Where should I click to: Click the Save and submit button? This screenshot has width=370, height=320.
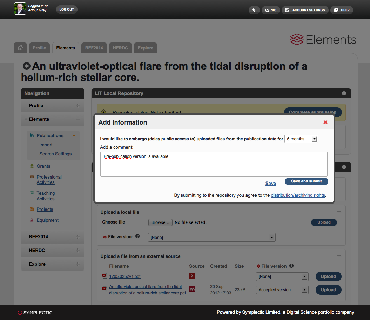point(306,181)
